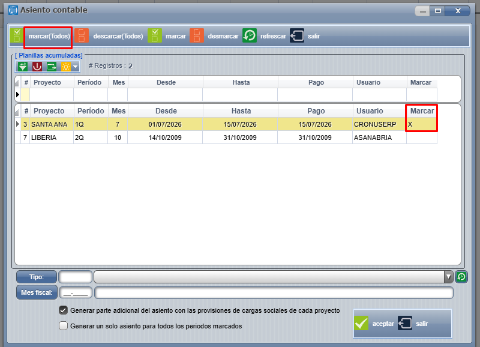Viewport: 480px width, 347px height.
Task: Enable the provisiones de cargas sociales checkbox
Action: point(64,310)
